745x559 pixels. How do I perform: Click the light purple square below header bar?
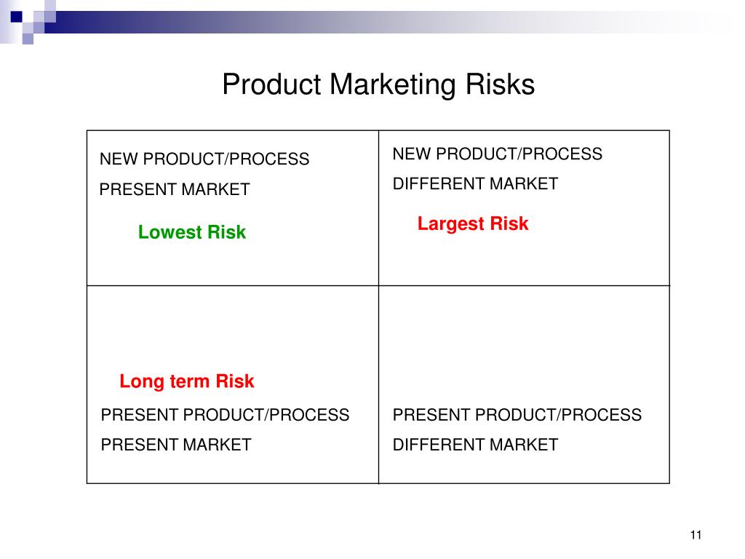28,39
